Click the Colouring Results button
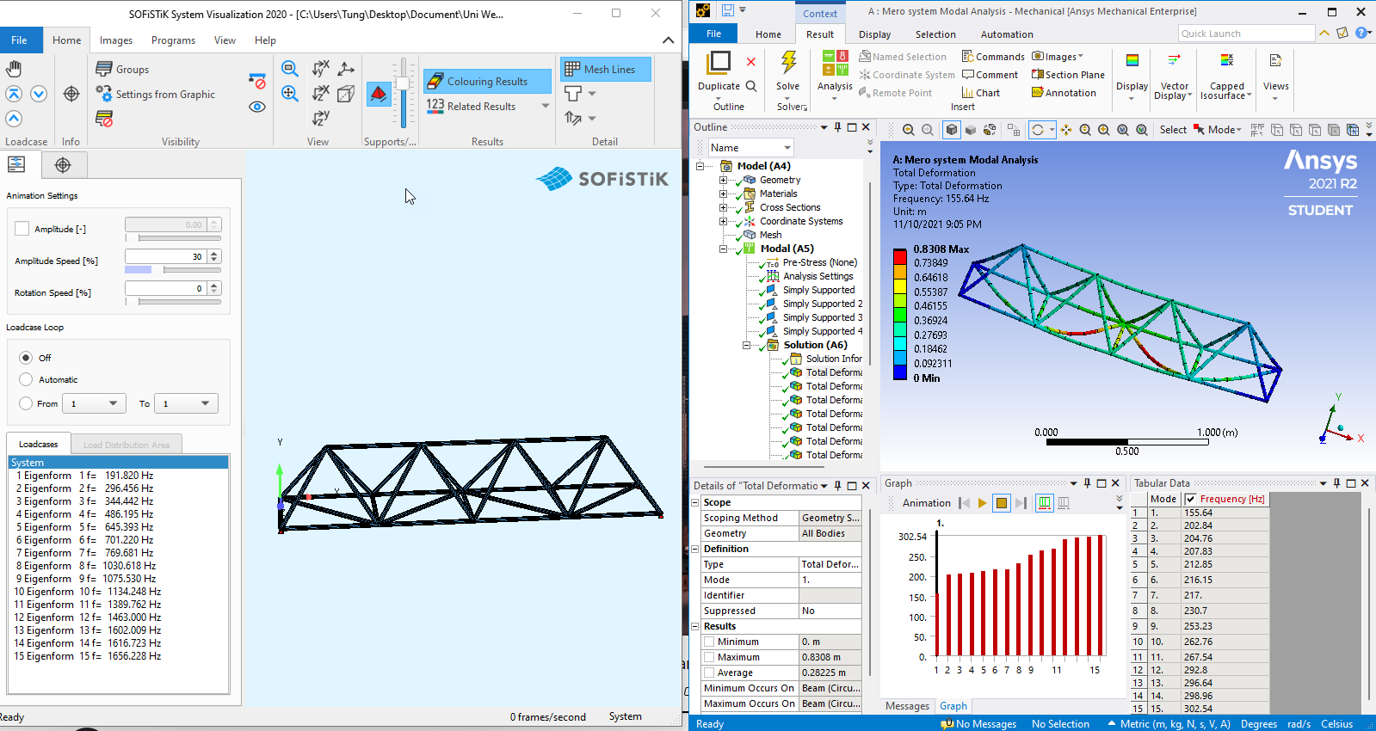Screen dimensions: 1376x731 click(487, 81)
